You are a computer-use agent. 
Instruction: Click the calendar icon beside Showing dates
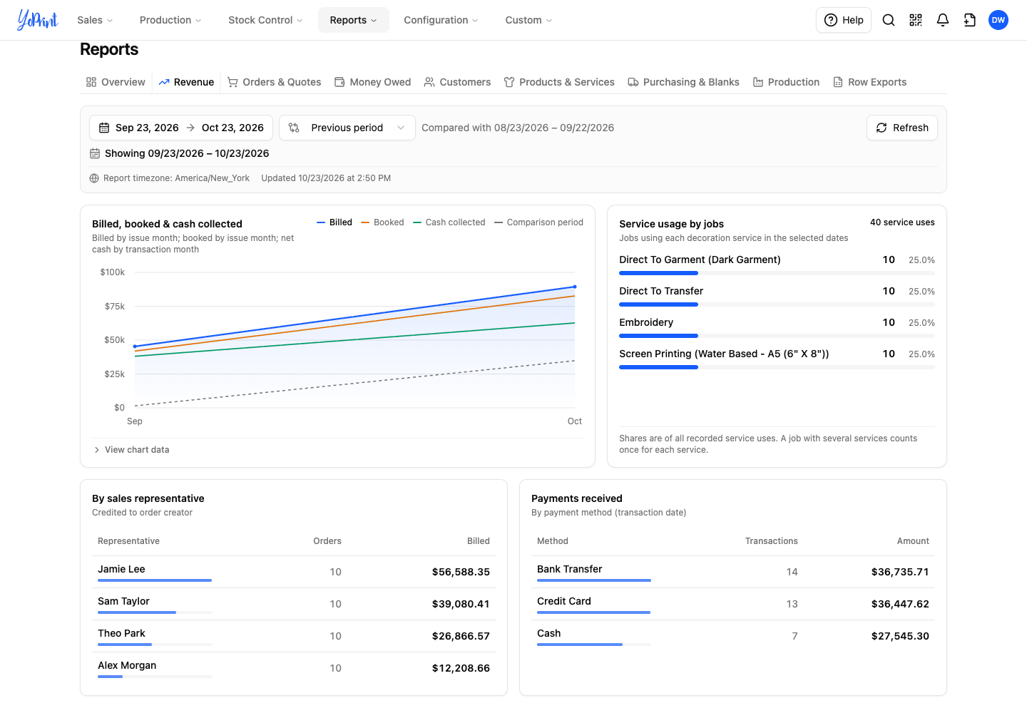pos(95,153)
